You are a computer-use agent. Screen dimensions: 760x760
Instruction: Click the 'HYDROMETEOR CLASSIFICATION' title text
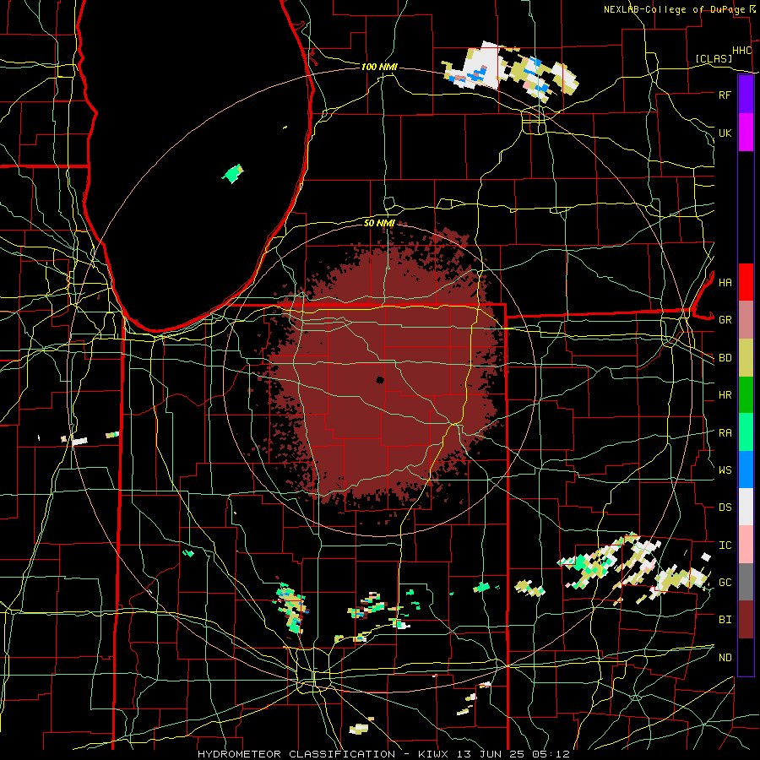[x=296, y=754]
